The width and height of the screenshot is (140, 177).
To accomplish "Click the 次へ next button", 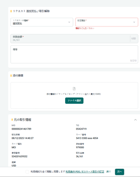I will 119,172.
